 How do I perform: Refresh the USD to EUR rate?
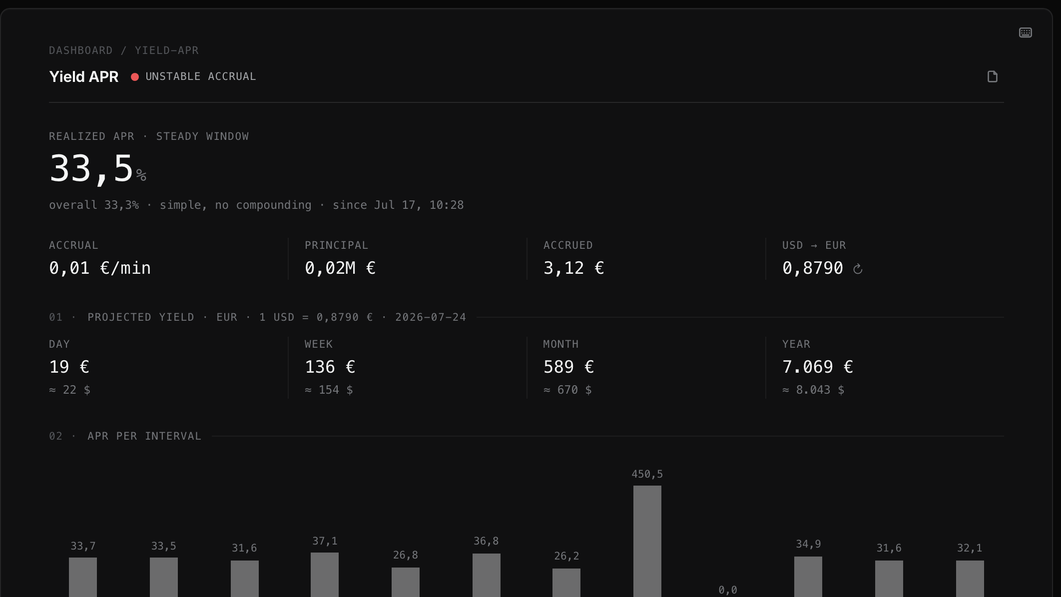858,269
